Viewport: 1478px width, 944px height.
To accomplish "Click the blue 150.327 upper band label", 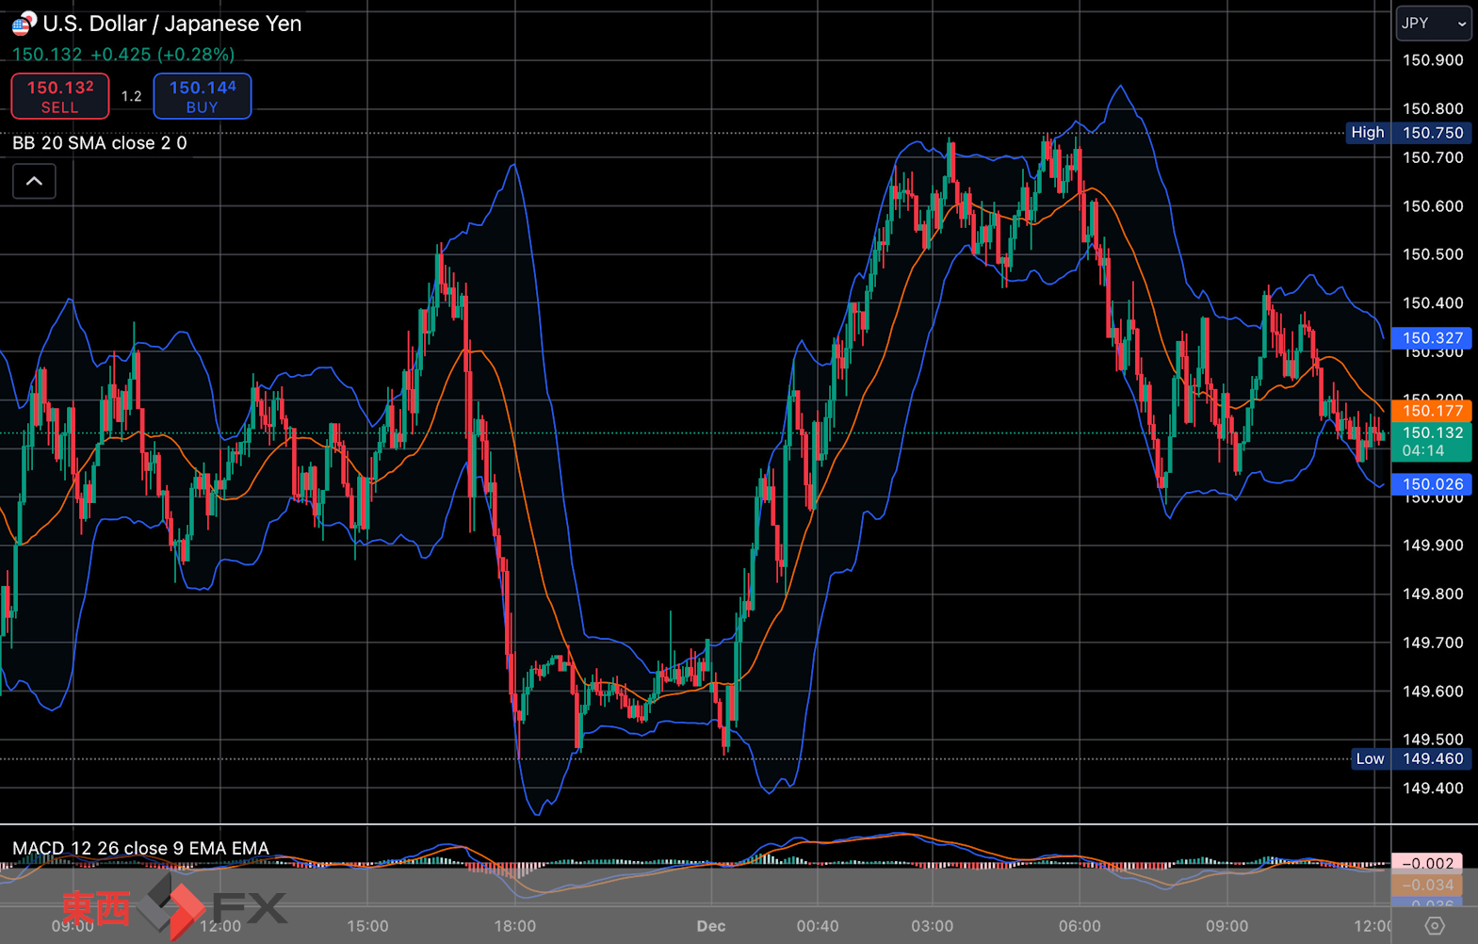I will click(1432, 338).
